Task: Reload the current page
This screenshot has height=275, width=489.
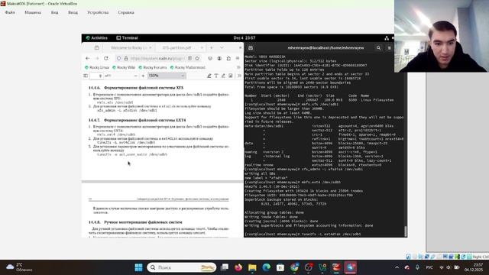Action: tap(106, 58)
